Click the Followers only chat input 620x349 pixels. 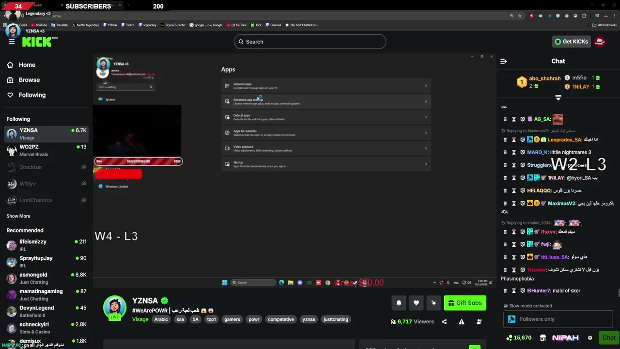click(x=558, y=319)
